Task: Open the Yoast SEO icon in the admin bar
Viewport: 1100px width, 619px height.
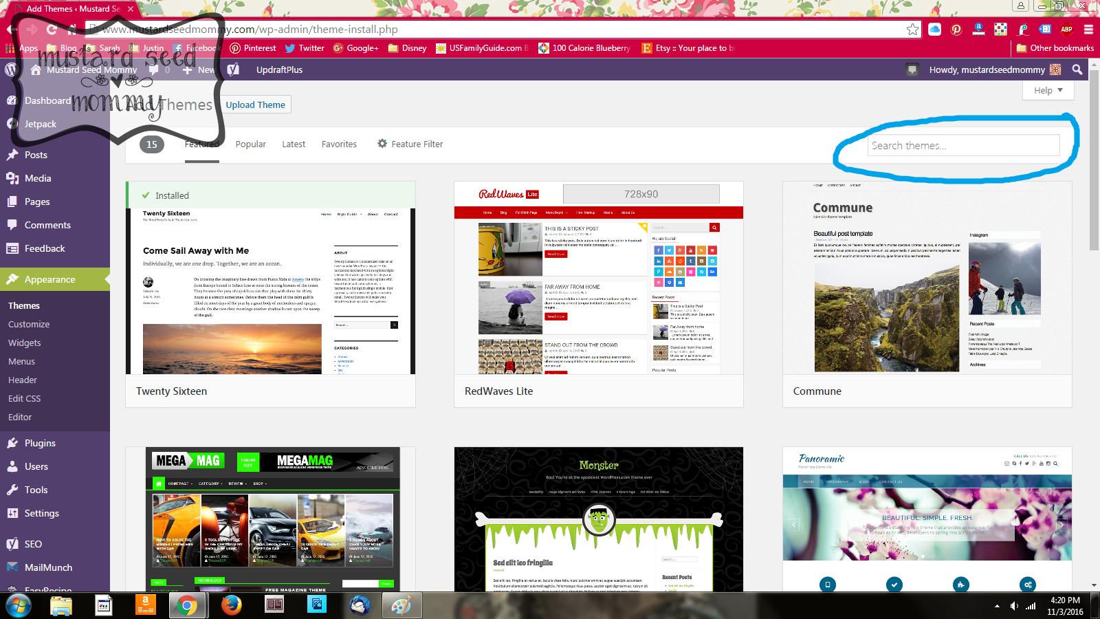Action: pos(233,69)
